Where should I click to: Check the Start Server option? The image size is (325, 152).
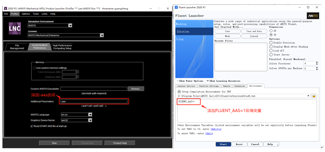[x=271, y=55]
